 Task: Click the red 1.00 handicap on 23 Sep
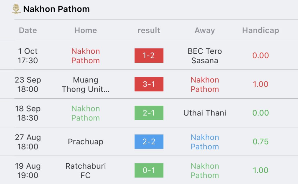pyautogui.click(x=260, y=84)
